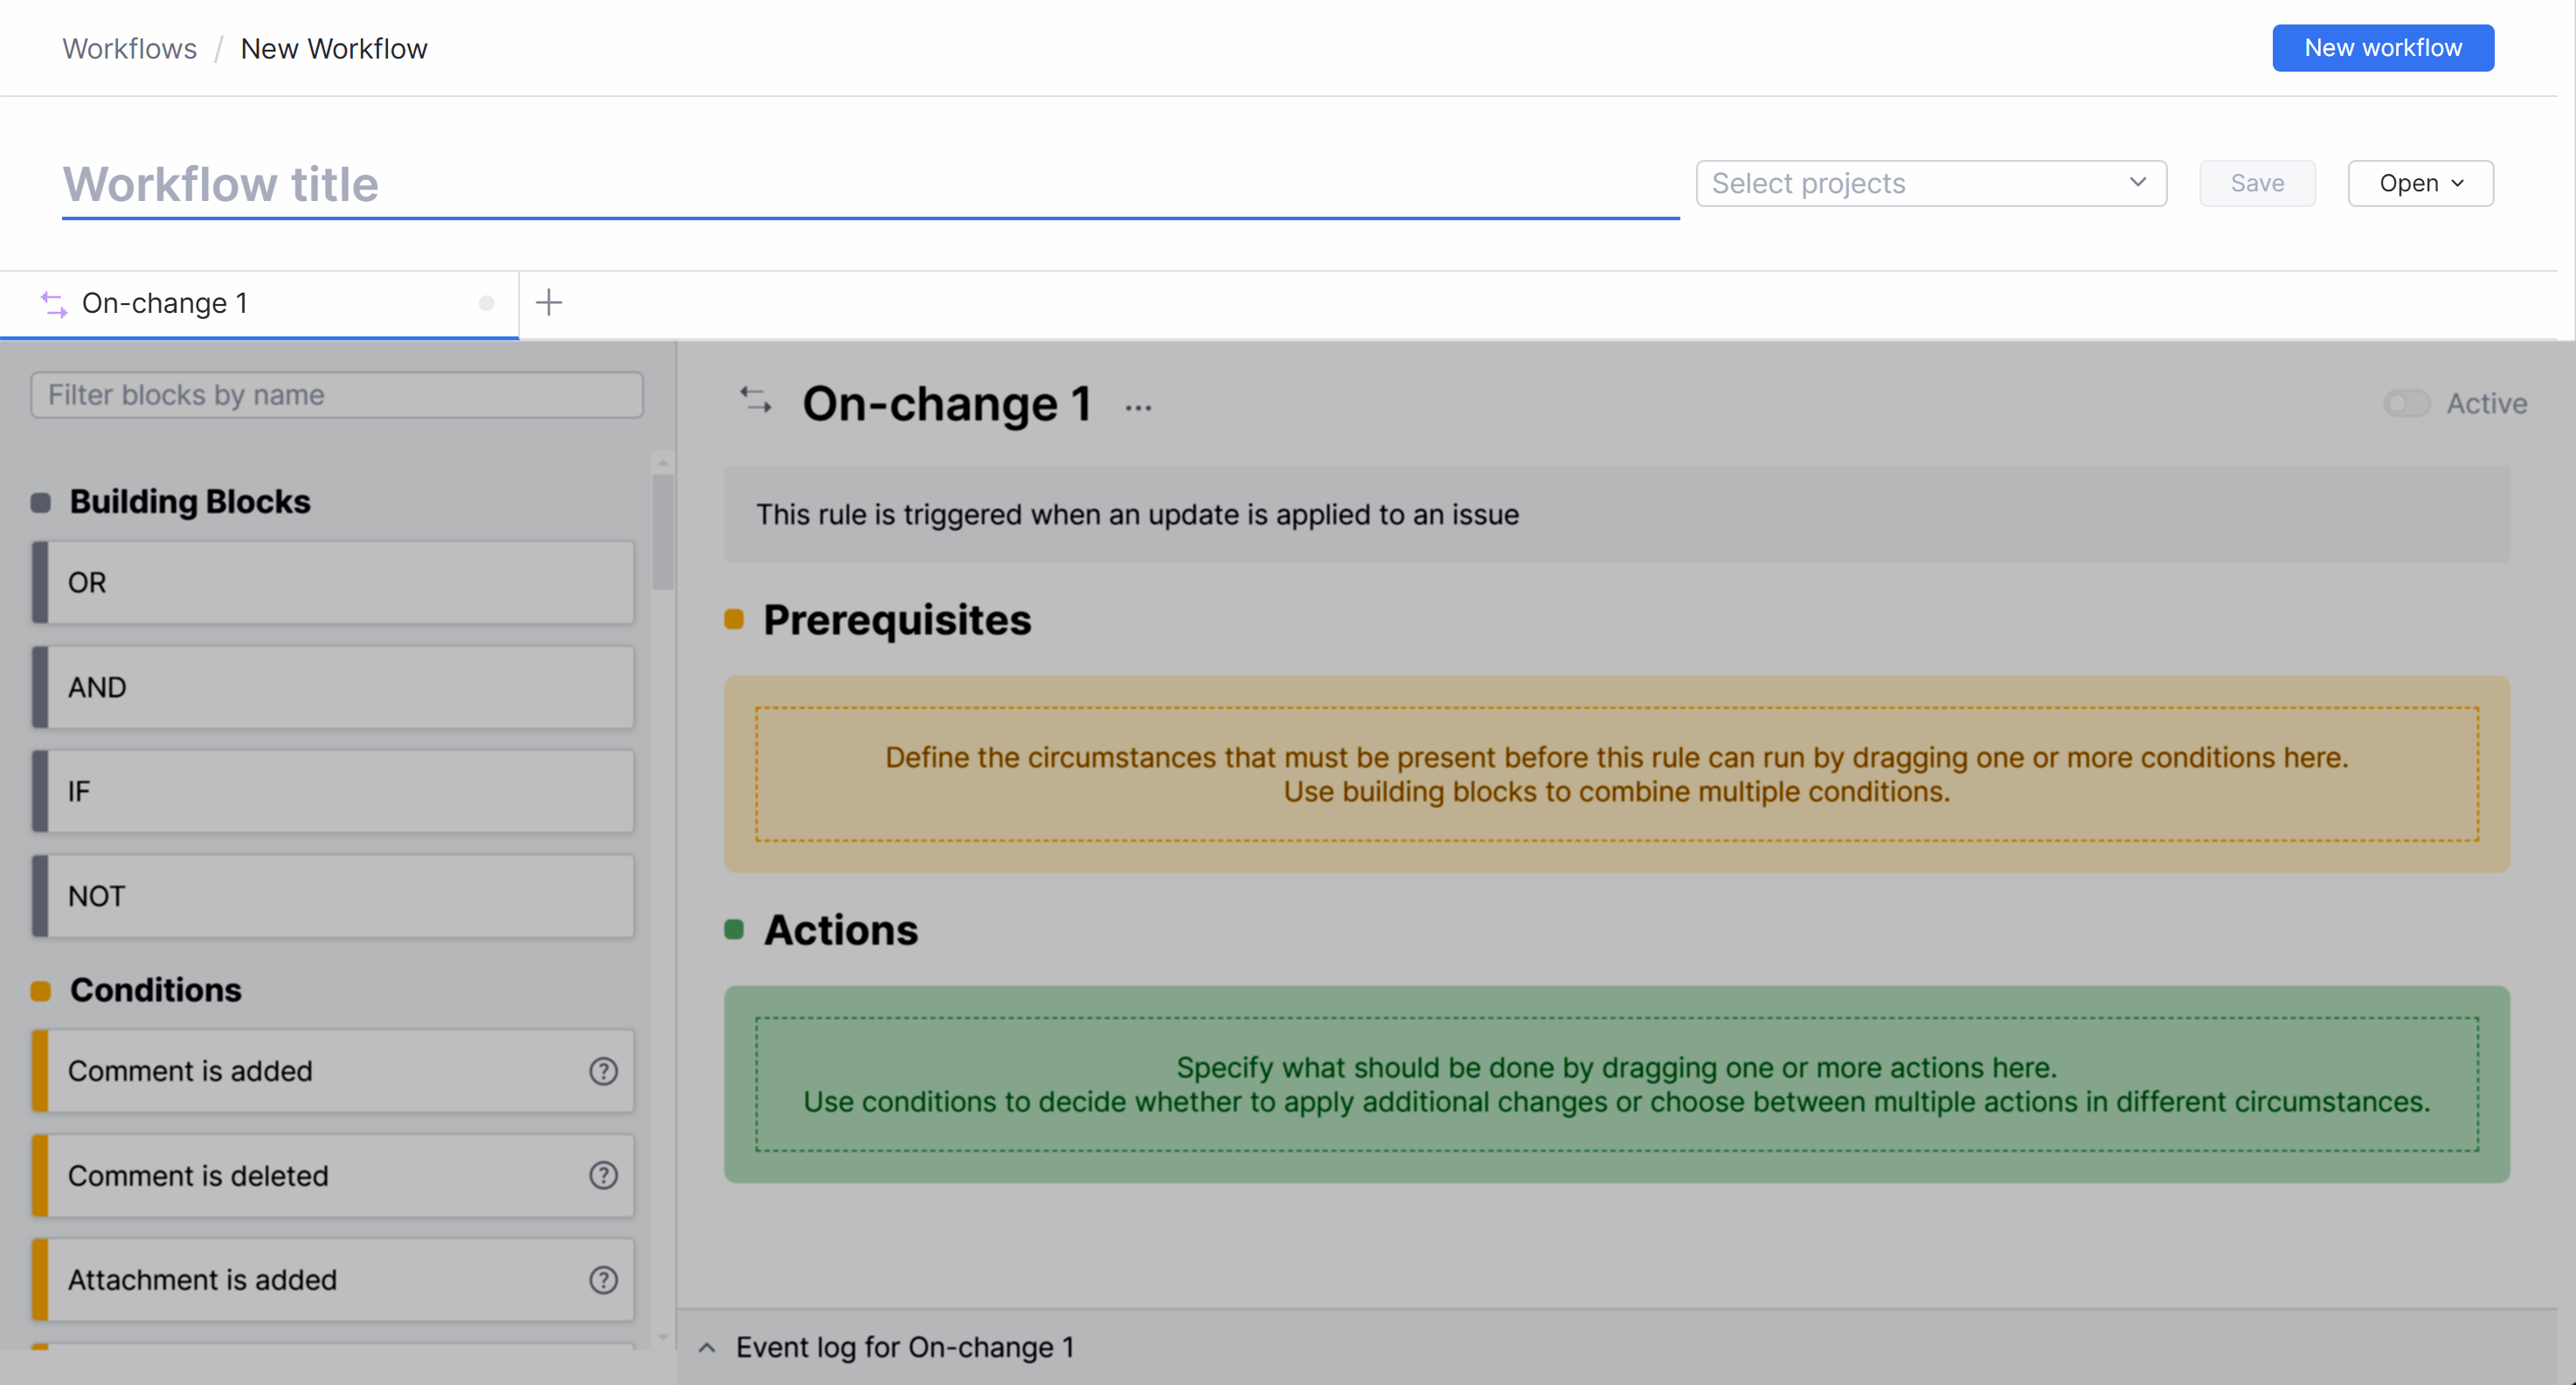Viewport: 2576px width, 1385px height.
Task: Select the NOT building block
Action: coord(335,895)
